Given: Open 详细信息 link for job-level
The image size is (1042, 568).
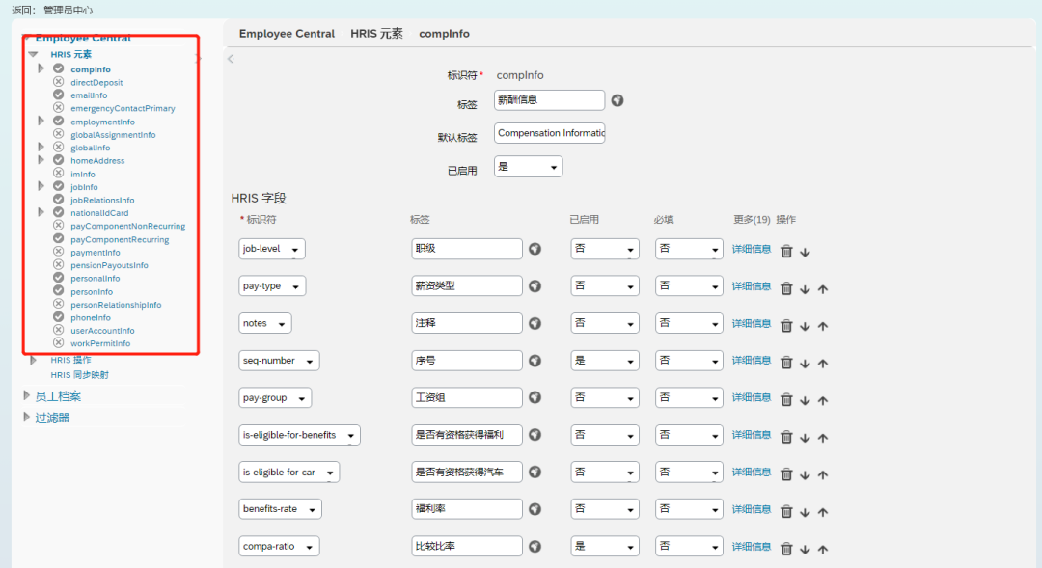Looking at the screenshot, I should click(x=751, y=249).
